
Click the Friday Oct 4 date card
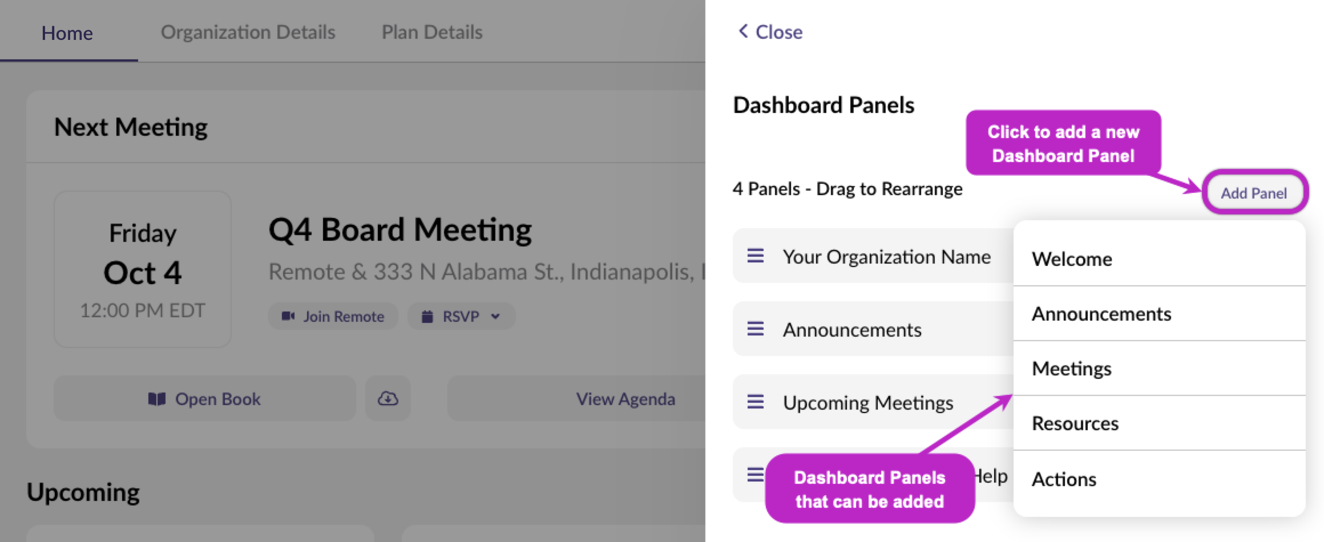pyautogui.click(x=143, y=269)
